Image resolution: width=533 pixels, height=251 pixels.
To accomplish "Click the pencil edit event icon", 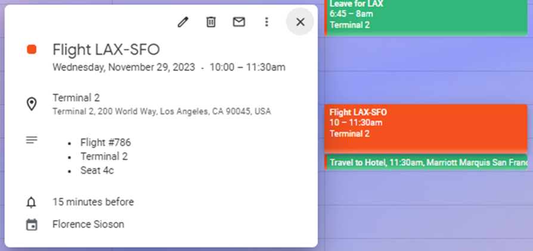I will coord(183,22).
